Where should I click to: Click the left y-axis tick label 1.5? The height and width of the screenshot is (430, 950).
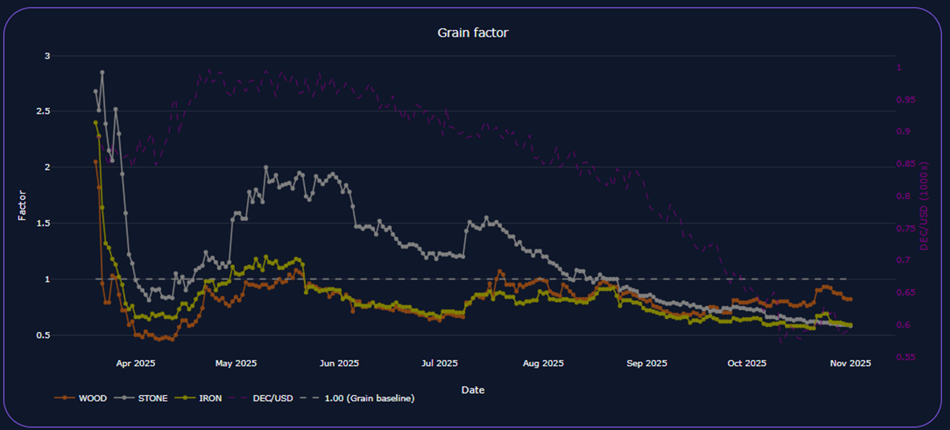click(x=44, y=223)
